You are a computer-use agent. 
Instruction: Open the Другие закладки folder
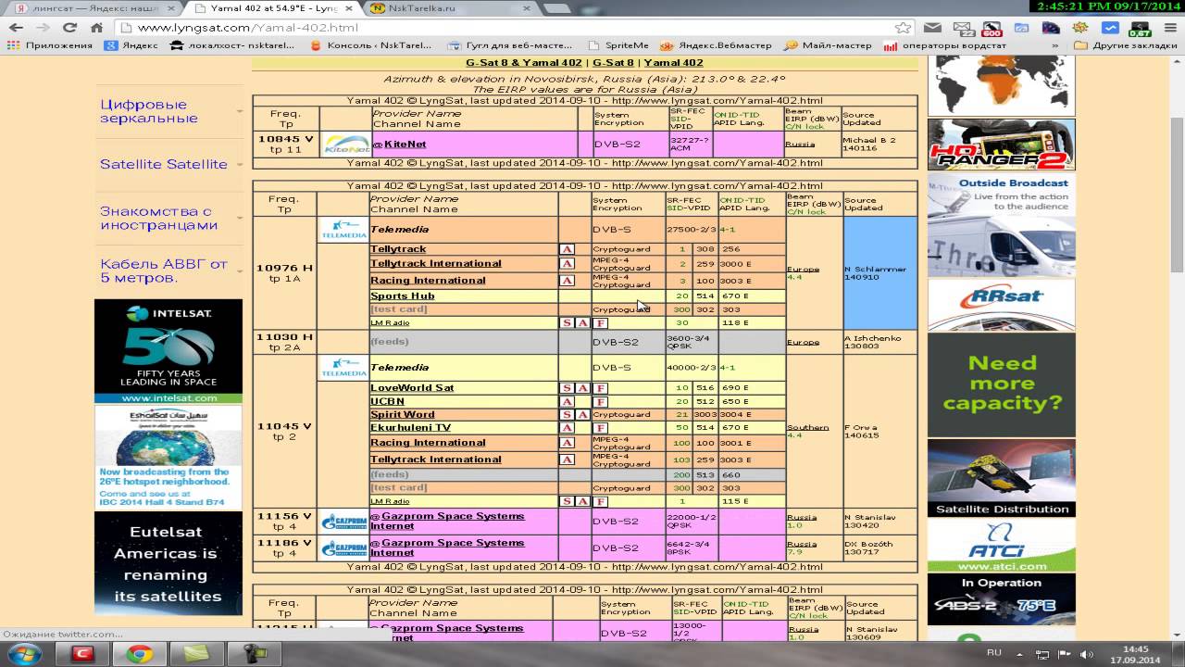[x=1125, y=45]
